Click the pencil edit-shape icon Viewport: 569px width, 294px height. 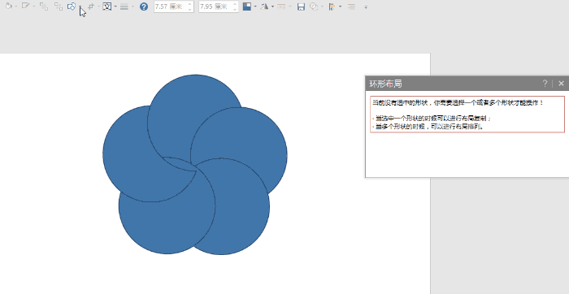coord(25,6)
